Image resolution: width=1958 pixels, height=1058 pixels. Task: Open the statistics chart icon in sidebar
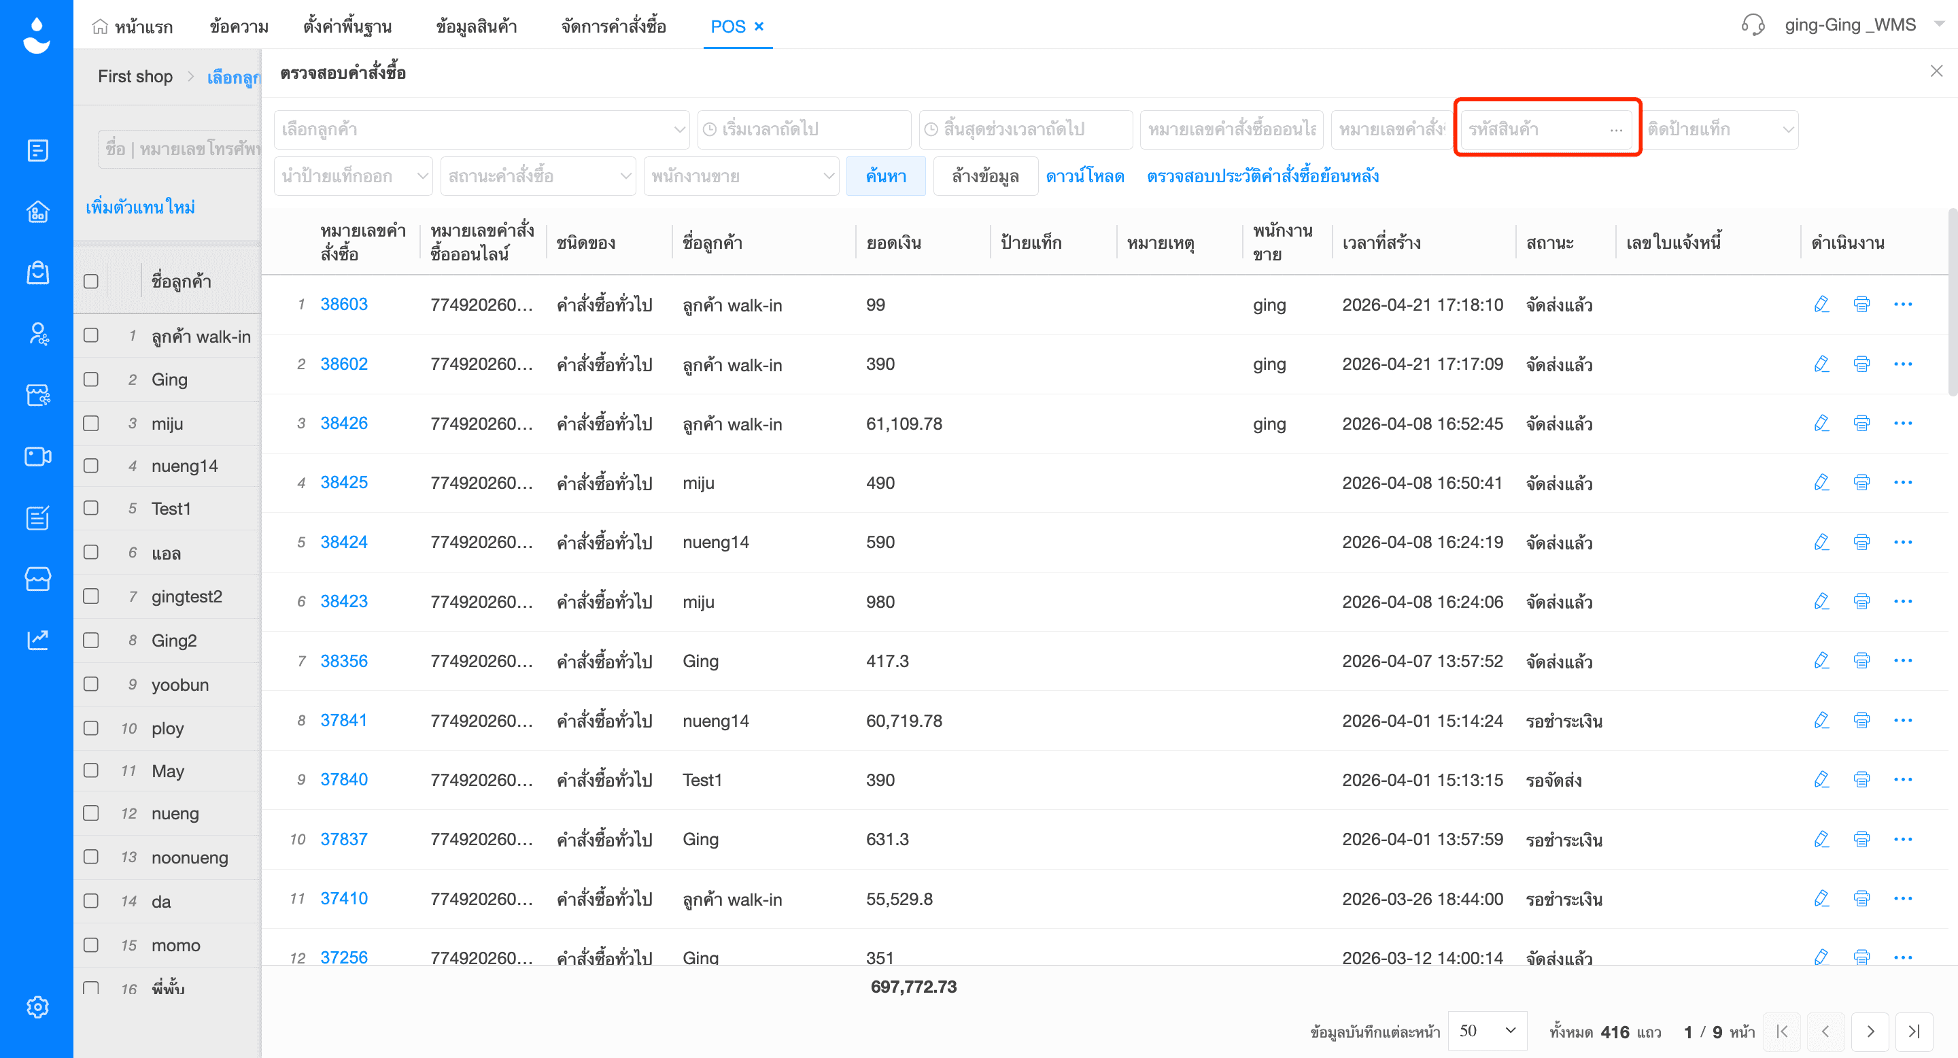pos(37,640)
